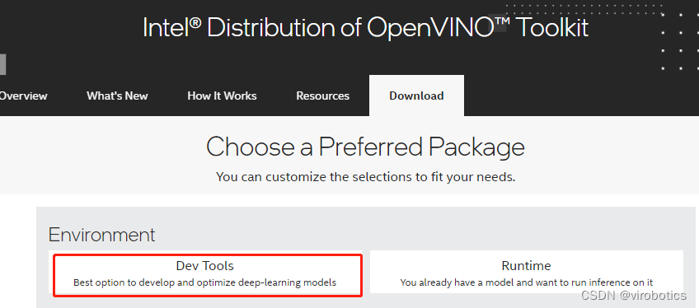Open the Resources tab
This screenshot has width=699, height=308.
coord(323,96)
